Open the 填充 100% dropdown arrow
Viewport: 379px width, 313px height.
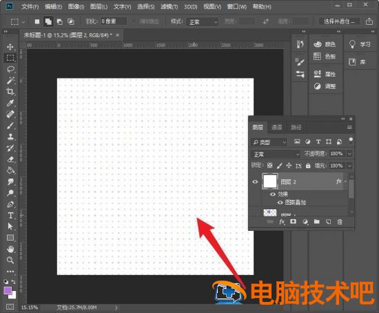pos(349,165)
